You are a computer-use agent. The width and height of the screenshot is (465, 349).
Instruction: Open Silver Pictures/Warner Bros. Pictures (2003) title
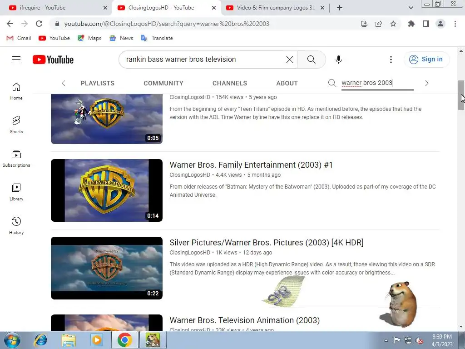point(267,243)
